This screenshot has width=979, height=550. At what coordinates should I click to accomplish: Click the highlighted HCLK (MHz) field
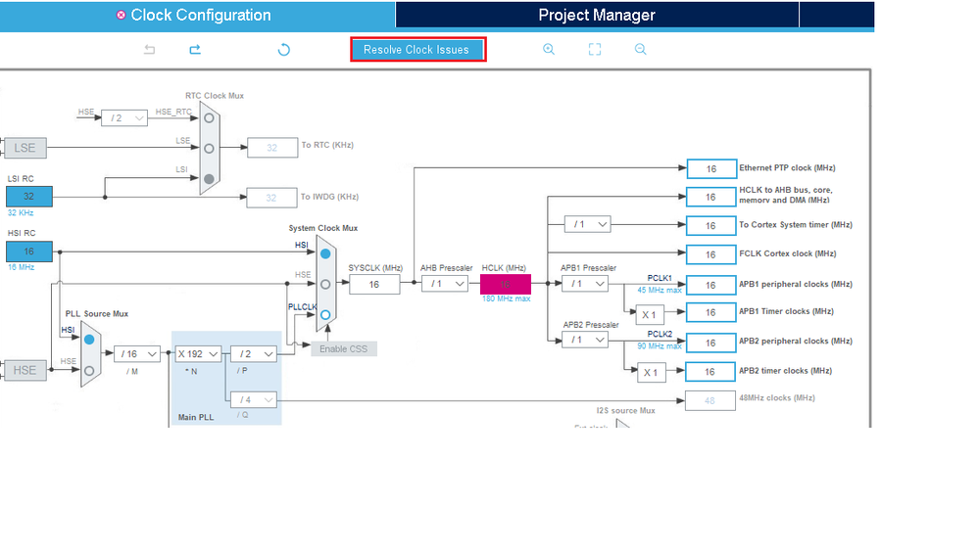coord(505,285)
